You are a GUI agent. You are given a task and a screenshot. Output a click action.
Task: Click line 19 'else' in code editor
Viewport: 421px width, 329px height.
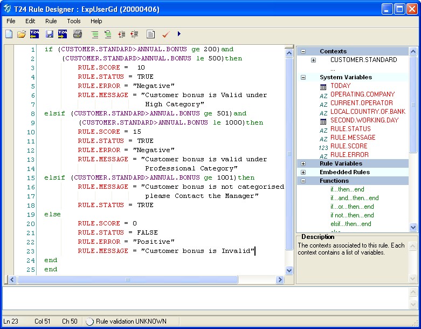[x=52, y=214]
